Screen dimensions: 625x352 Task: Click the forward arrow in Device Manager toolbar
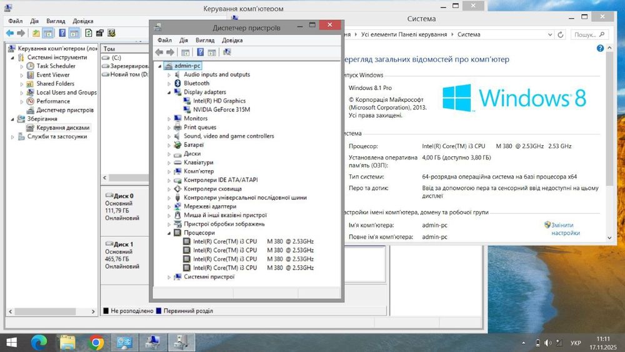(170, 53)
